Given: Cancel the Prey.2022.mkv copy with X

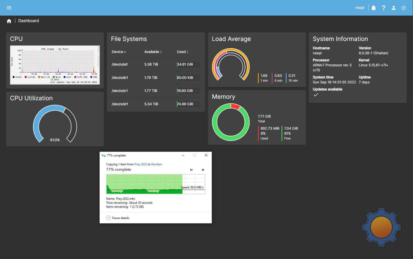Looking at the screenshot, I should (x=203, y=170).
